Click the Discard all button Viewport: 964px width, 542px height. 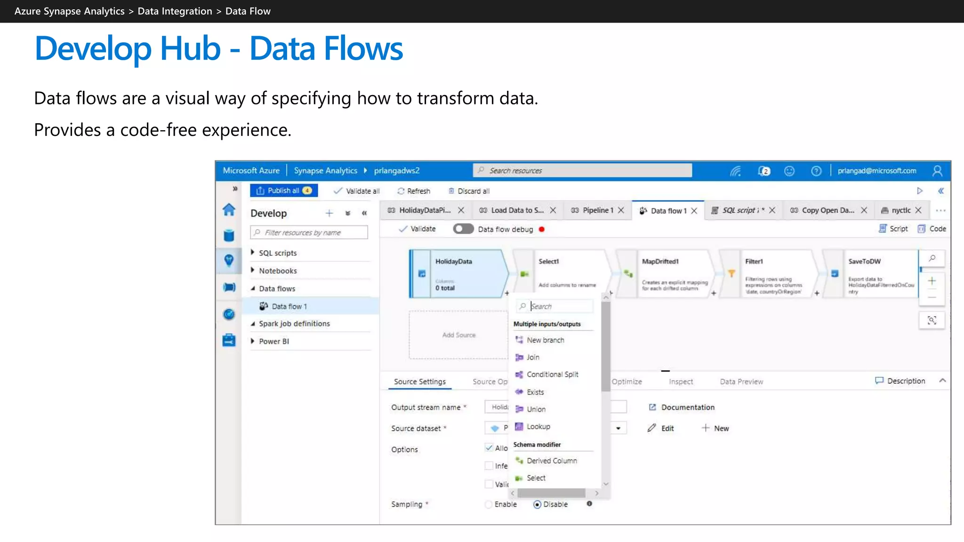coord(468,191)
